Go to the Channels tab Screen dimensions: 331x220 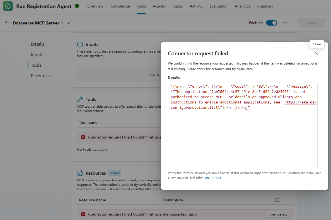(265, 6)
